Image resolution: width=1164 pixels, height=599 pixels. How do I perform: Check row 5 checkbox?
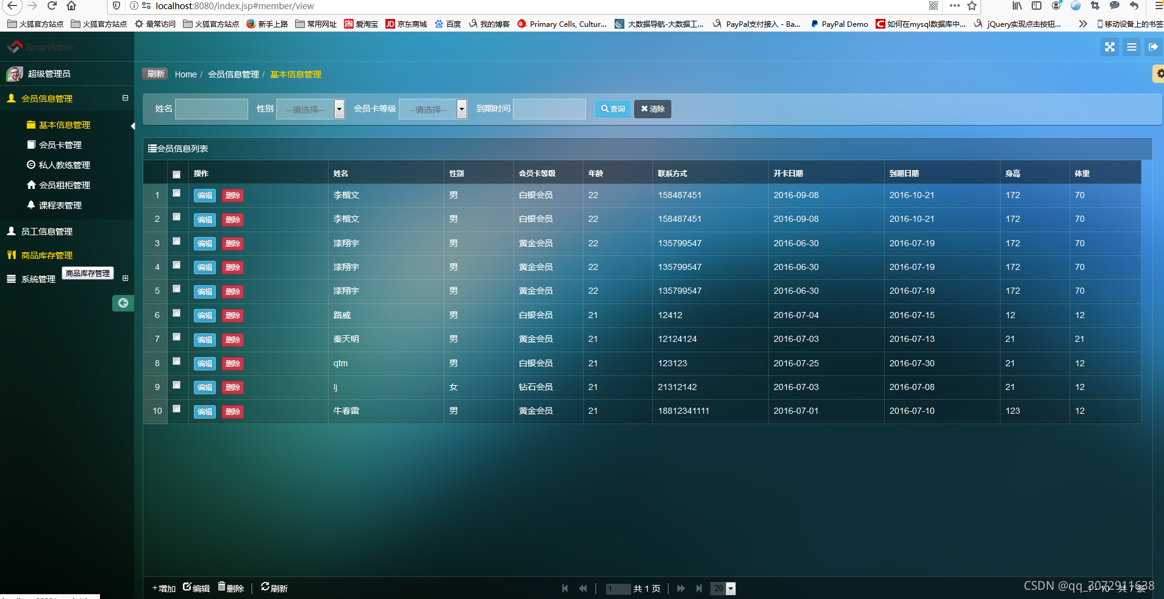(x=176, y=289)
